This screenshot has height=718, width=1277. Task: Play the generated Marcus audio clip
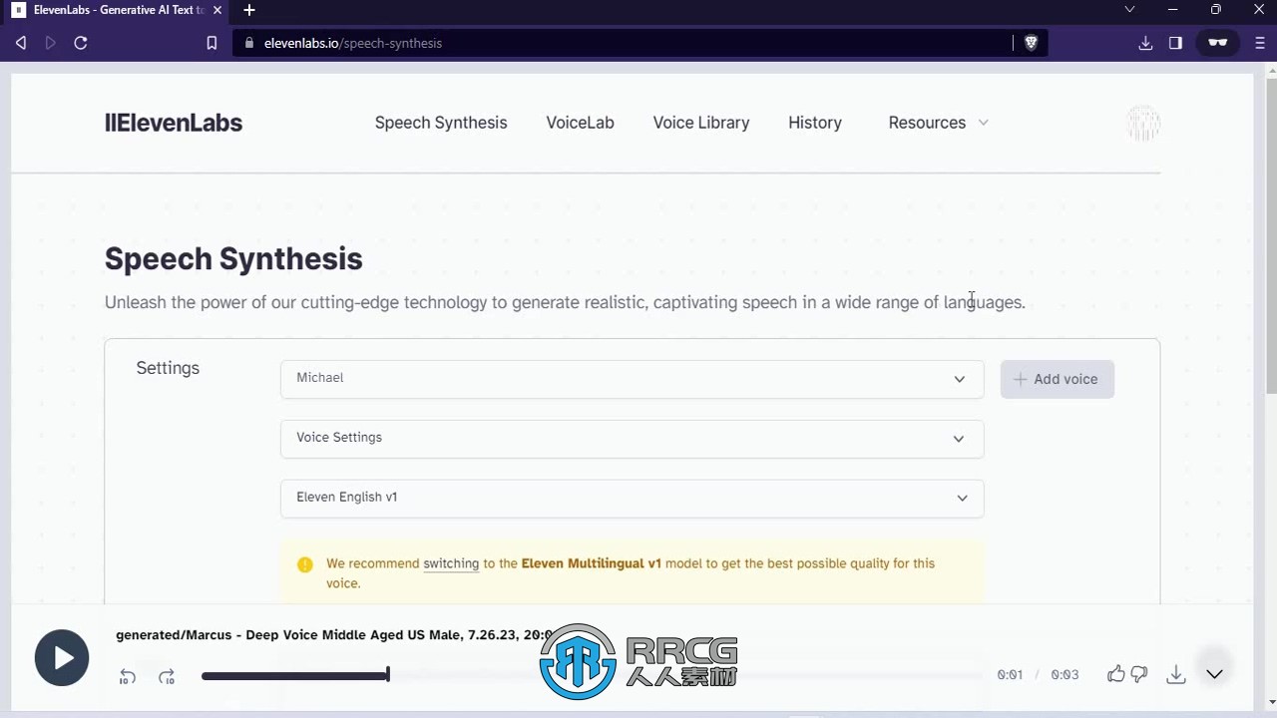point(62,658)
